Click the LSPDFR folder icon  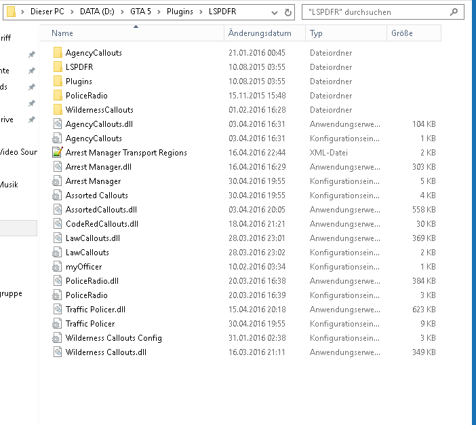pyautogui.click(x=58, y=67)
